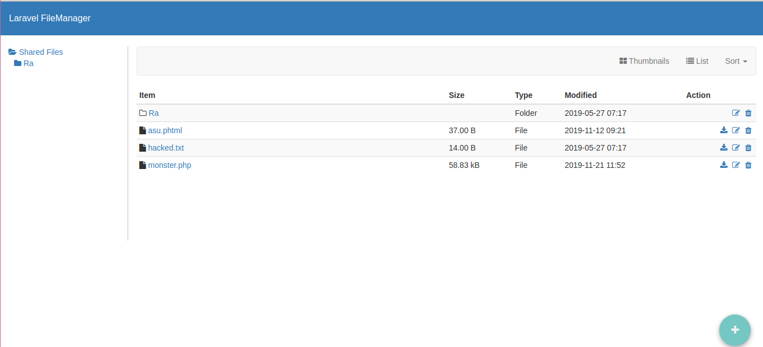Switch to List view
Image resolution: width=763 pixels, height=347 pixels.
coord(698,61)
